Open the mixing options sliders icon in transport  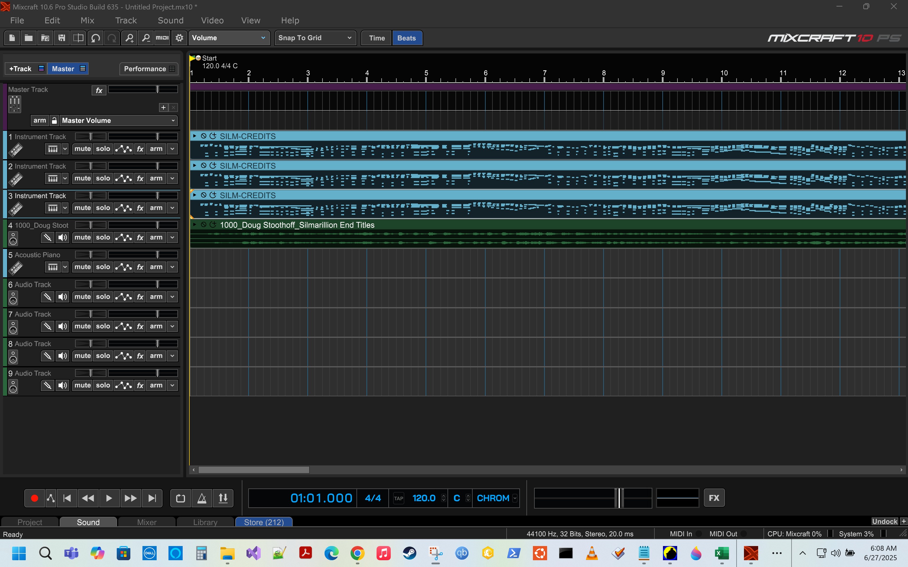pyautogui.click(x=223, y=498)
